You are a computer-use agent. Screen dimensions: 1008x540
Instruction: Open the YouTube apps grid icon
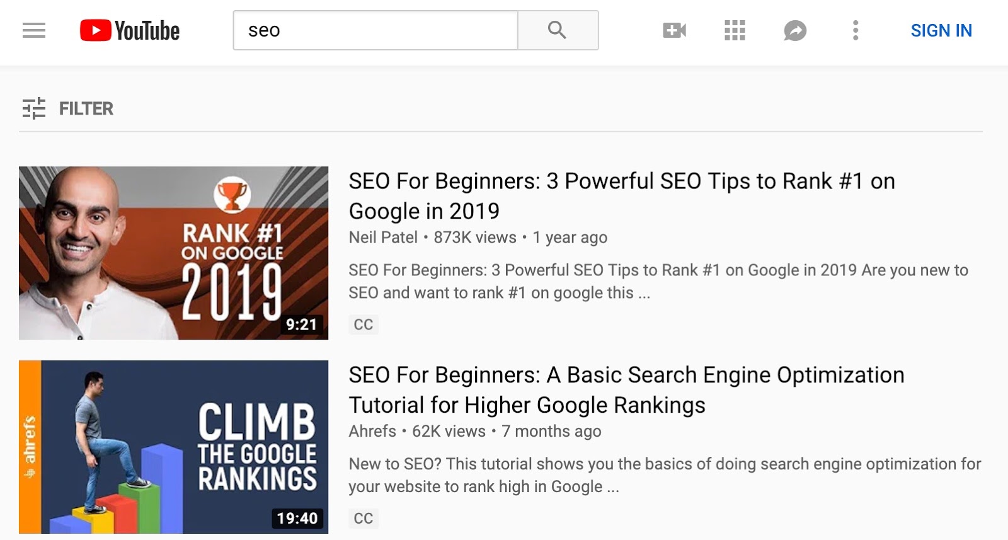coord(733,30)
